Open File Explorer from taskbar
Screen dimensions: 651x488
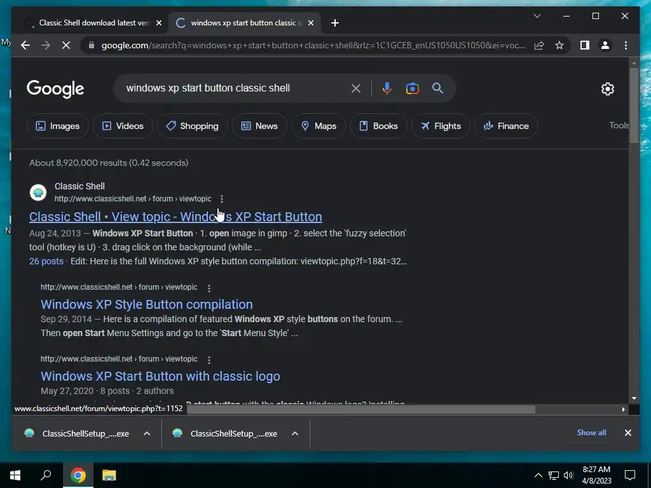coord(109,475)
